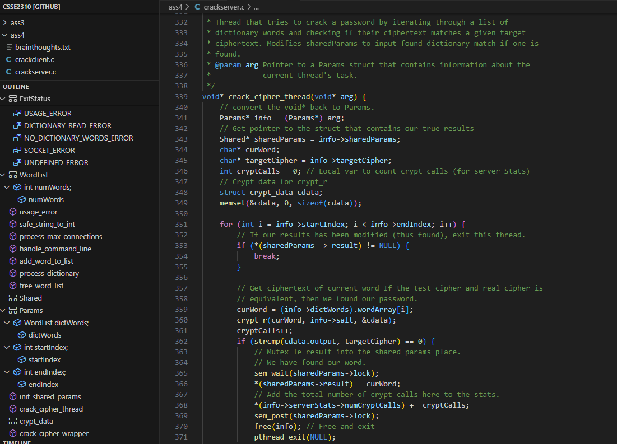The width and height of the screenshot is (617, 444).
Task: Click the struct icon next to crypt_data
Action: [x=13, y=422]
